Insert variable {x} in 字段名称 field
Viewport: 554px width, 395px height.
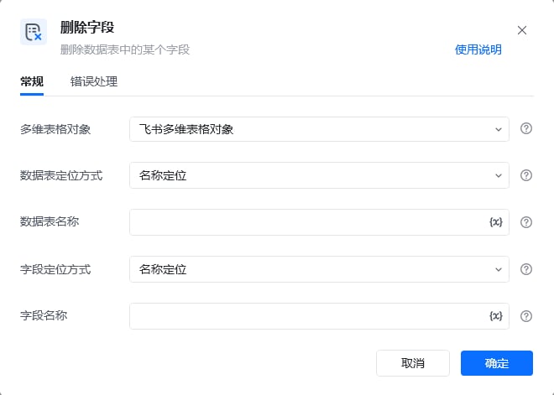pos(496,316)
